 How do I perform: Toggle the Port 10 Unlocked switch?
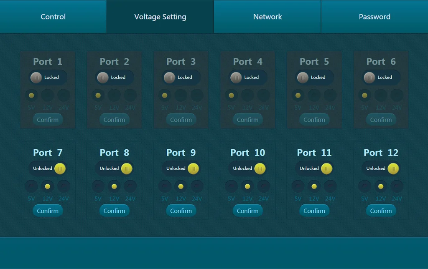pos(247,168)
